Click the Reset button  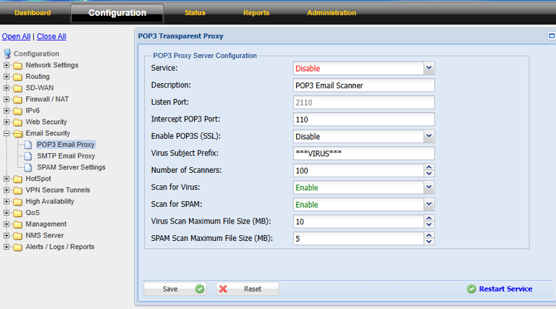tap(248, 289)
